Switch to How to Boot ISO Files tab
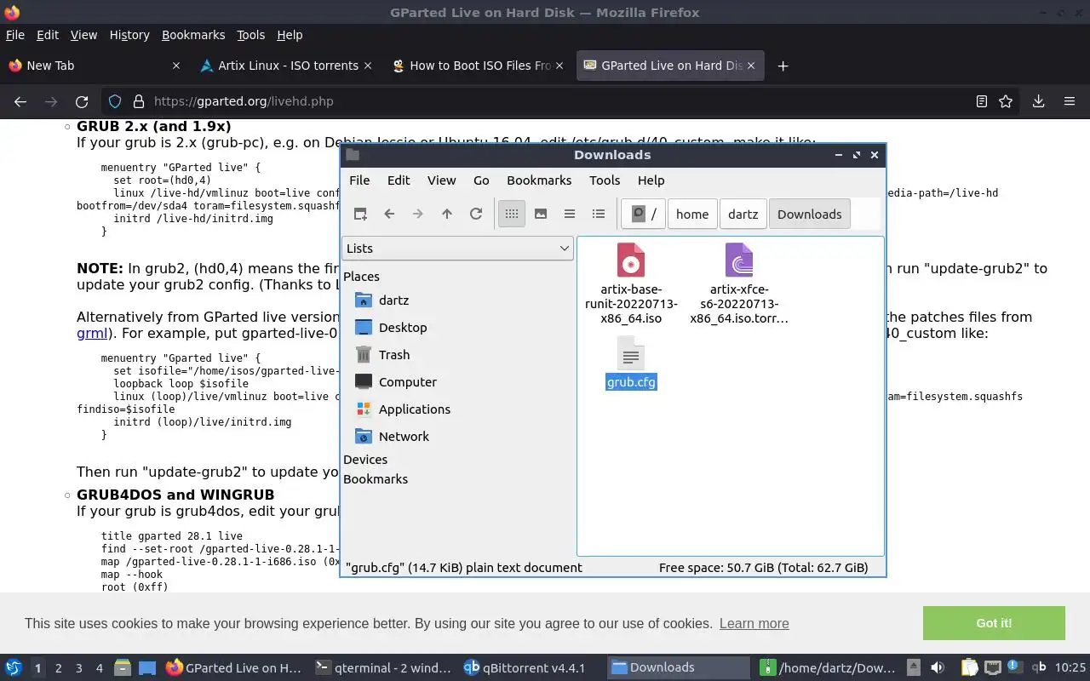Image resolution: width=1090 pixels, height=681 pixels. tap(479, 66)
